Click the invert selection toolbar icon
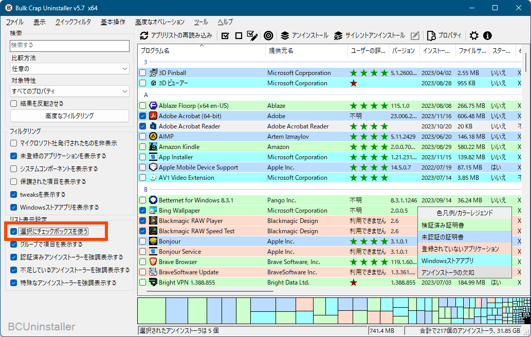Viewport: 531px width, 337px height. point(252,35)
